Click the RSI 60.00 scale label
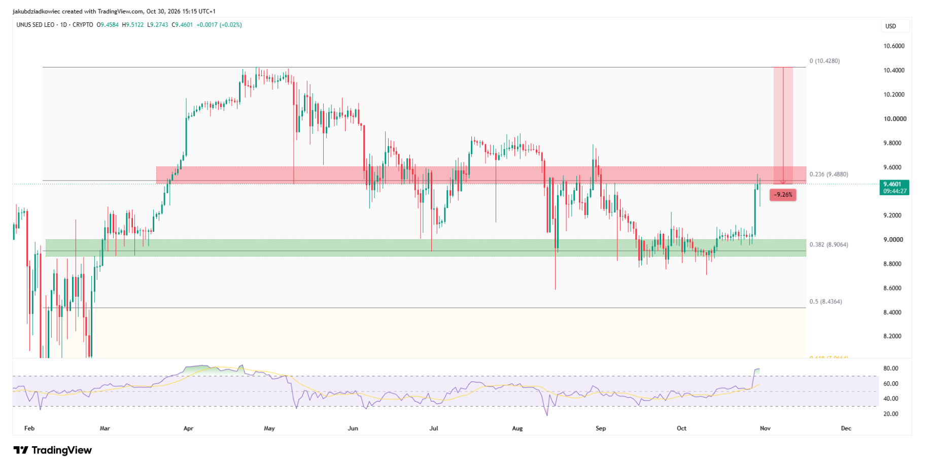 (x=891, y=384)
